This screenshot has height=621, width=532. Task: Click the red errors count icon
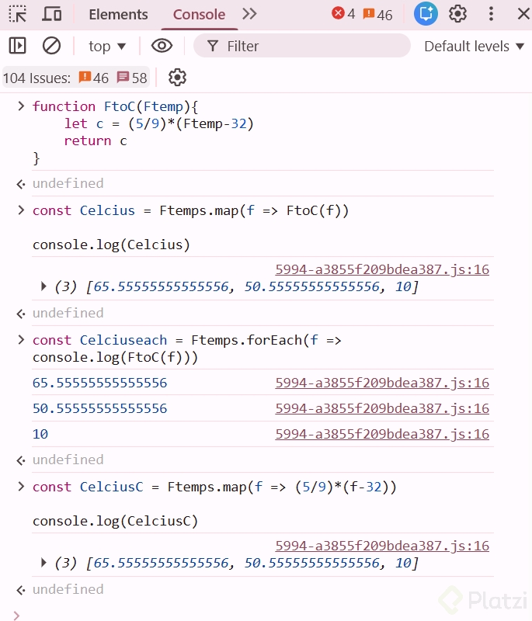pyautogui.click(x=342, y=14)
